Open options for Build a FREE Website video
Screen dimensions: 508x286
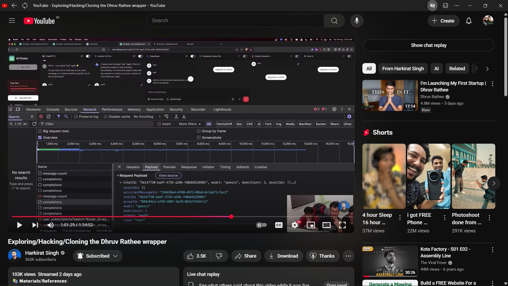click(x=492, y=284)
